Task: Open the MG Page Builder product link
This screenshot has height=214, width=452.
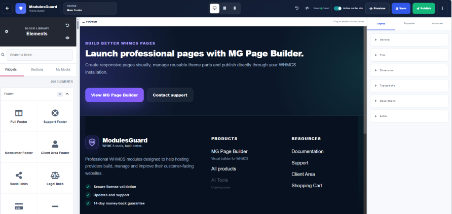Action: coord(230,152)
